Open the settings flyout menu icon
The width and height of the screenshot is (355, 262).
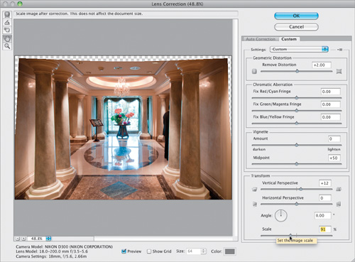[x=340, y=50]
